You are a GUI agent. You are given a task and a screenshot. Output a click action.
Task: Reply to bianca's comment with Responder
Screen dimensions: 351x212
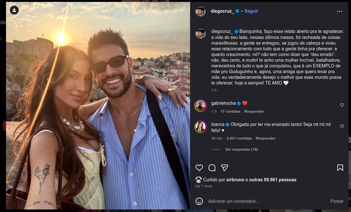point(265,138)
